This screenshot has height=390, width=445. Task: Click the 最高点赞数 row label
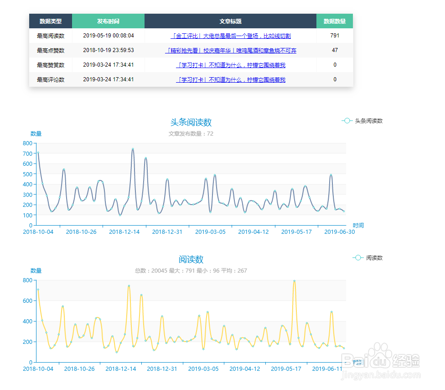coord(51,51)
